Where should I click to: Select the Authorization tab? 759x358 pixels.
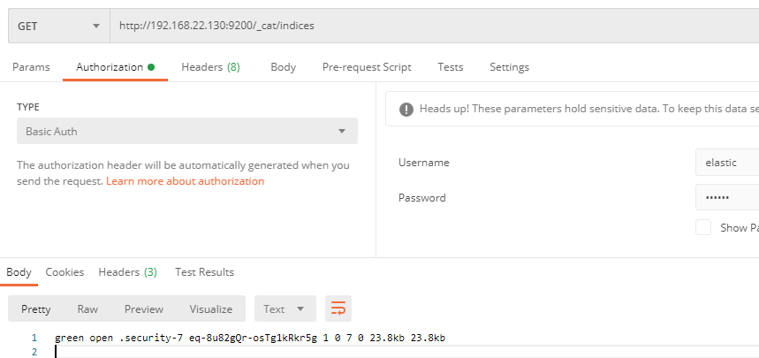click(x=115, y=67)
